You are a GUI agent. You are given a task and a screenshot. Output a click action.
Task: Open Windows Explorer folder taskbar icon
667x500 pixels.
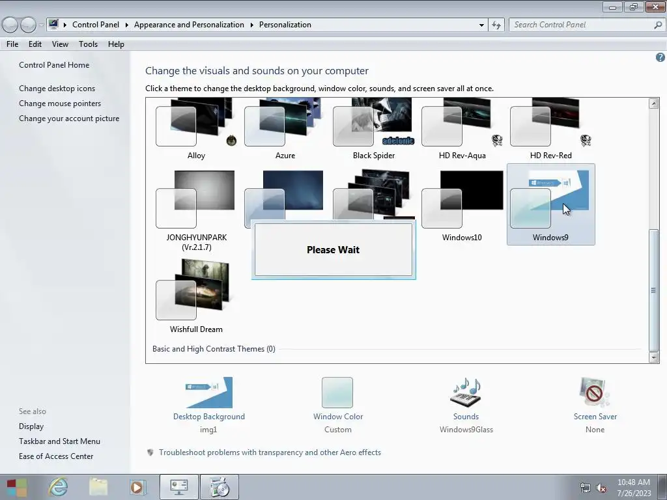[x=98, y=487]
